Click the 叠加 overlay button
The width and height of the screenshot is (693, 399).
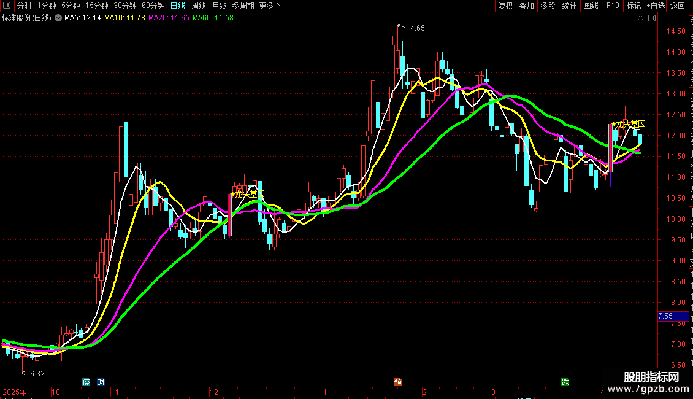click(526, 6)
